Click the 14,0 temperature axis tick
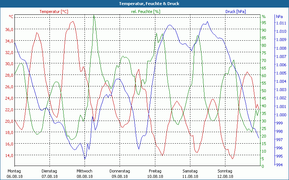 pos(9,155)
